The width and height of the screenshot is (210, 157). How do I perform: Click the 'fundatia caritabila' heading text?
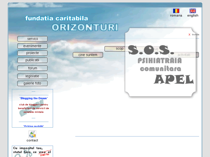coord(57,18)
